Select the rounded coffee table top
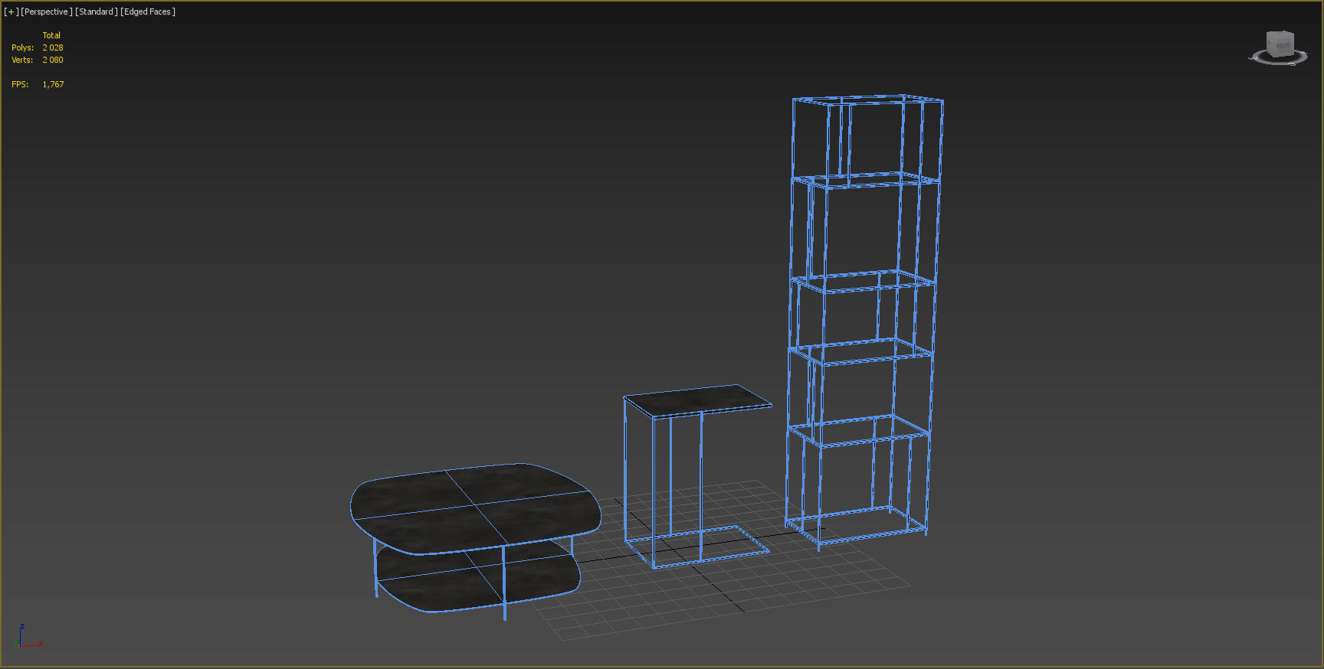This screenshot has height=669, width=1324. point(475,507)
